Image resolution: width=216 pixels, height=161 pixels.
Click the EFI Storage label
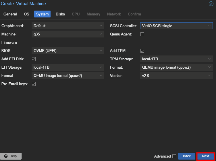12,67
